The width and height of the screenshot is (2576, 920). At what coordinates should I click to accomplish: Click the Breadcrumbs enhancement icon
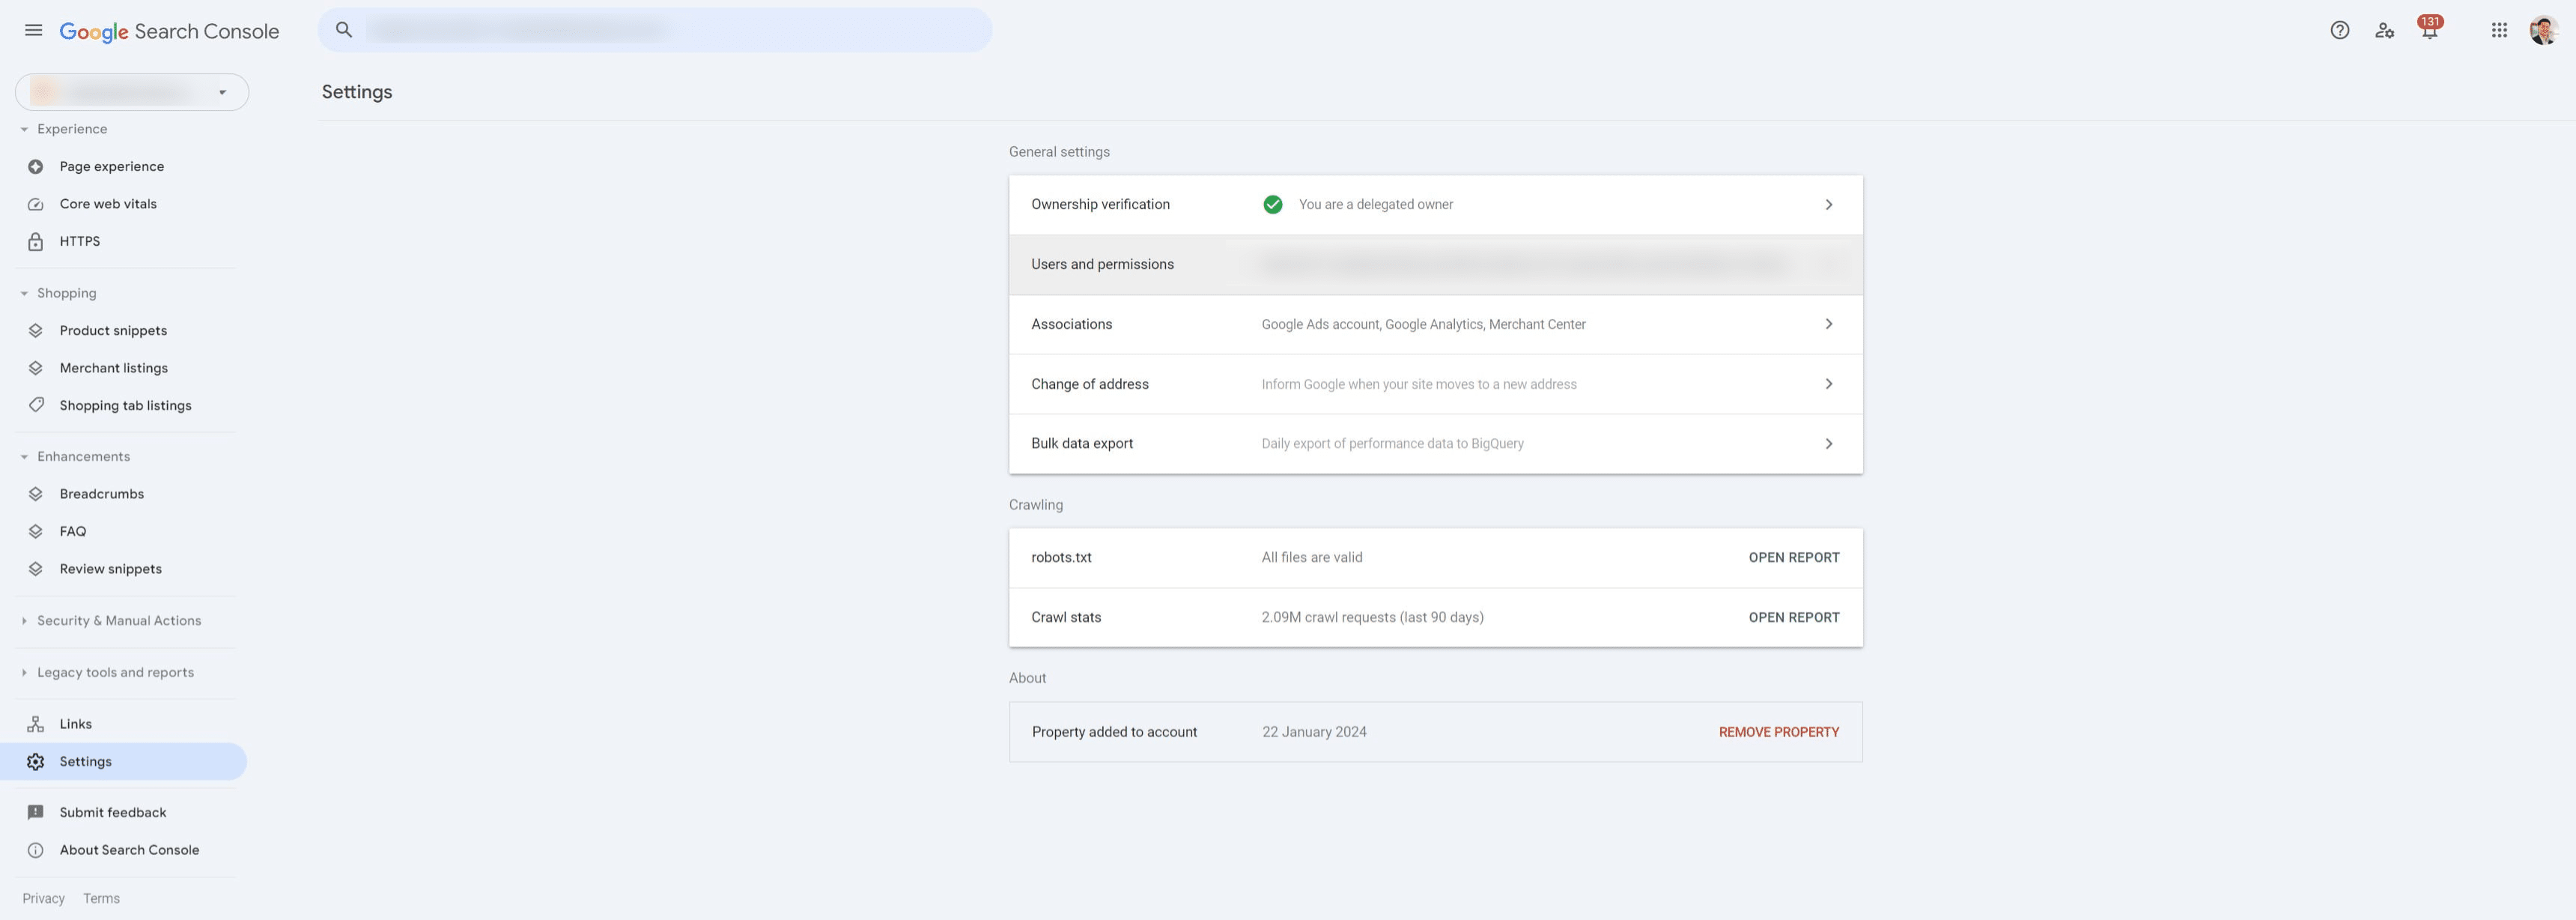[x=36, y=493]
